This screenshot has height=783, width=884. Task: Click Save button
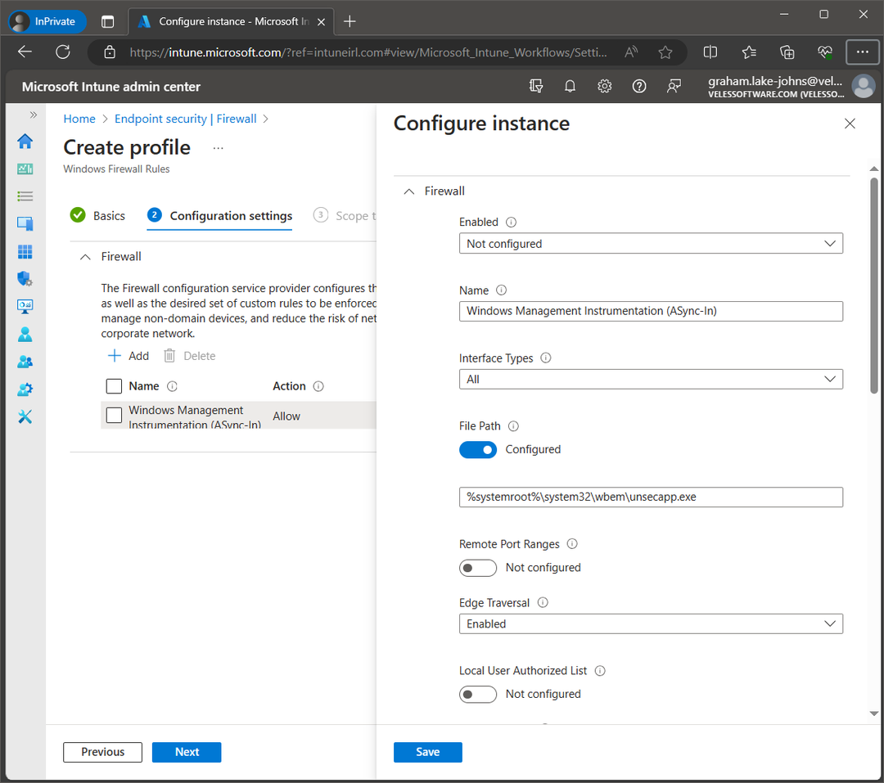click(x=428, y=752)
